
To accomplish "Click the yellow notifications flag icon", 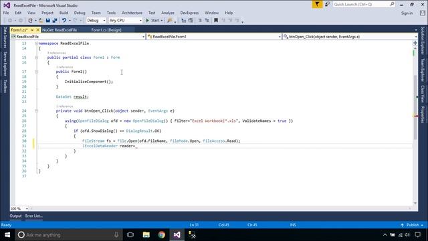I will 317,5.
